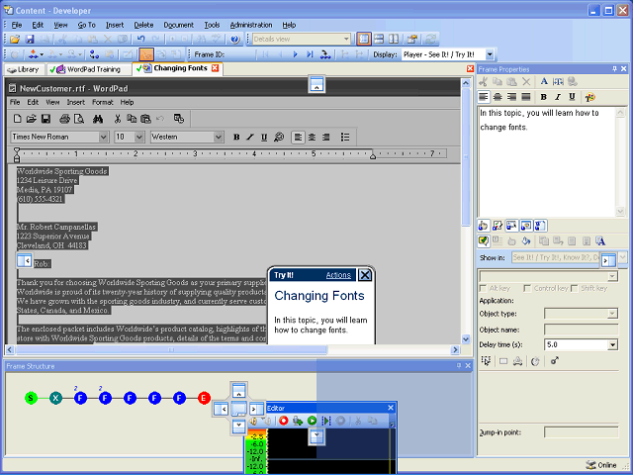Select the green Start frame node

[x=31, y=398]
